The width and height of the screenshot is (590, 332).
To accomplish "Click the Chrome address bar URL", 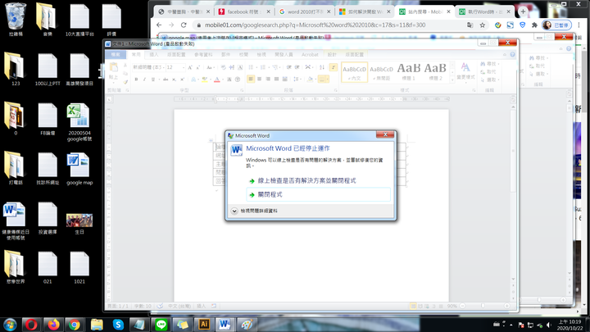I will [315, 25].
